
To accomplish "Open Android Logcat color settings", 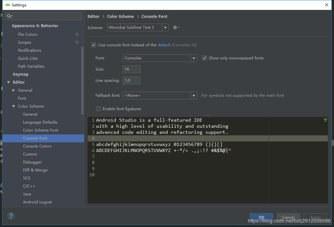I will 37,202.
